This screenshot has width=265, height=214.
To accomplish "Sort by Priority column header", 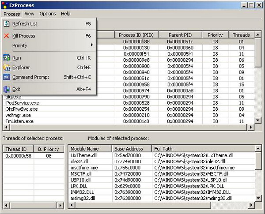I will [x=215, y=35].
